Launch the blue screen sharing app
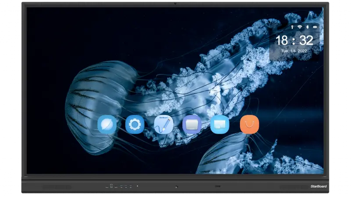This screenshot has width=351, height=197. pos(219,125)
